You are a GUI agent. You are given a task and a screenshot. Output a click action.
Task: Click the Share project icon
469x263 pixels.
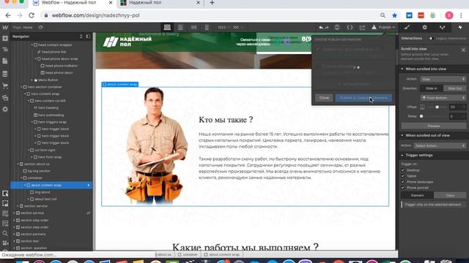(x=362, y=28)
